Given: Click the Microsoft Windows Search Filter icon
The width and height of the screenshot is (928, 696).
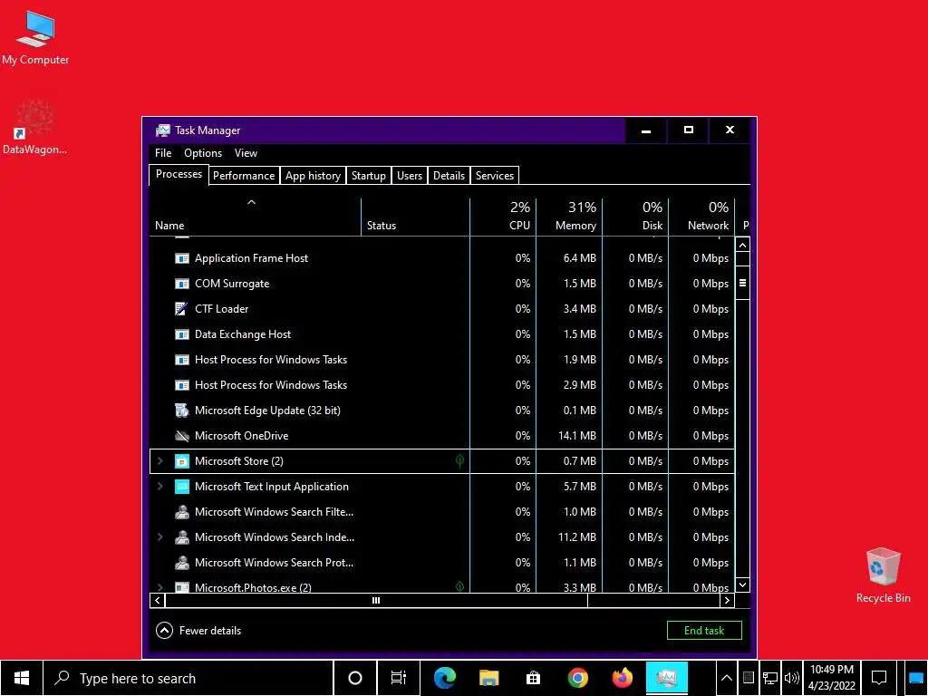Looking at the screenshot, I should pyautogui.click(x=181, y=512).
